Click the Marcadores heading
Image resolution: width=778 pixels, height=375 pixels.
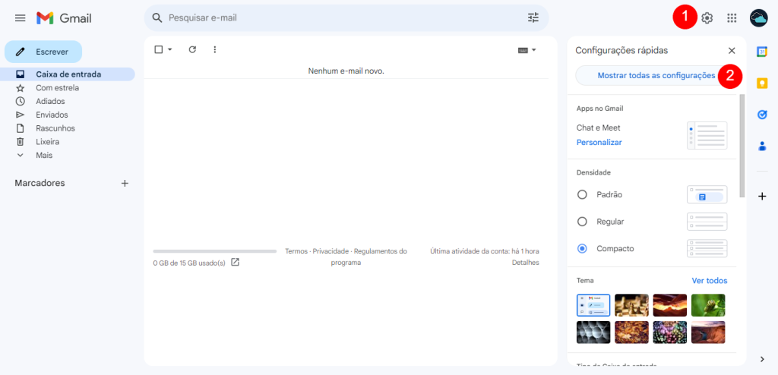tap(40, 183)
